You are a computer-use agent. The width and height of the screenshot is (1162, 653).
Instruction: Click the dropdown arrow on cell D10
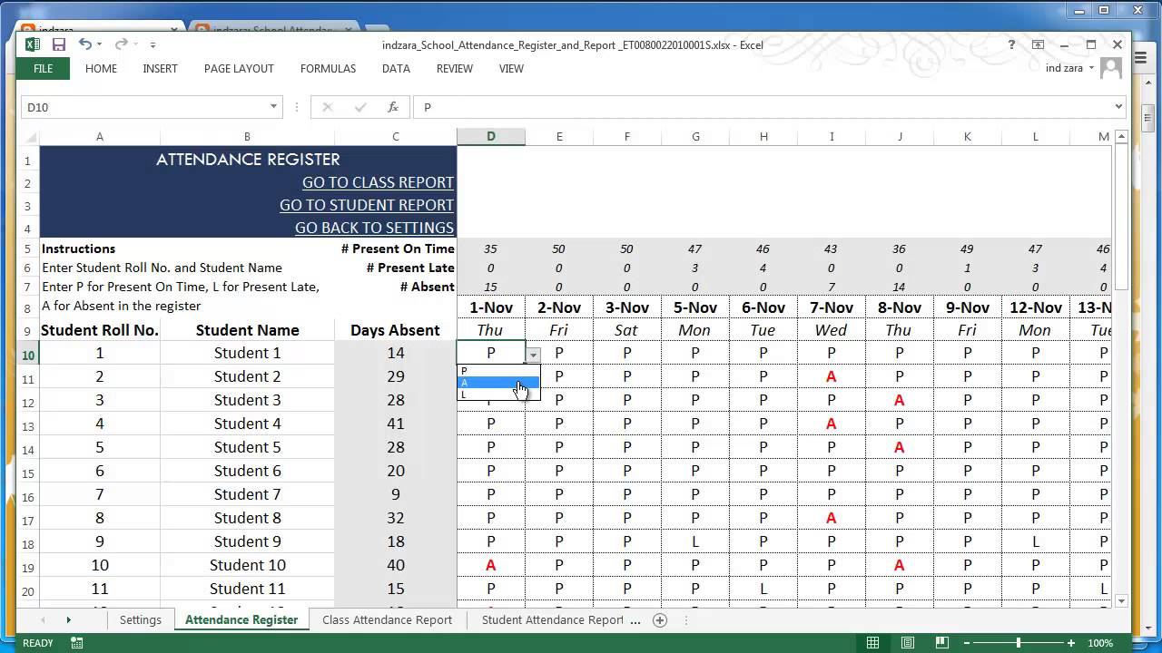pyautogui.click(x=533, y=356)
